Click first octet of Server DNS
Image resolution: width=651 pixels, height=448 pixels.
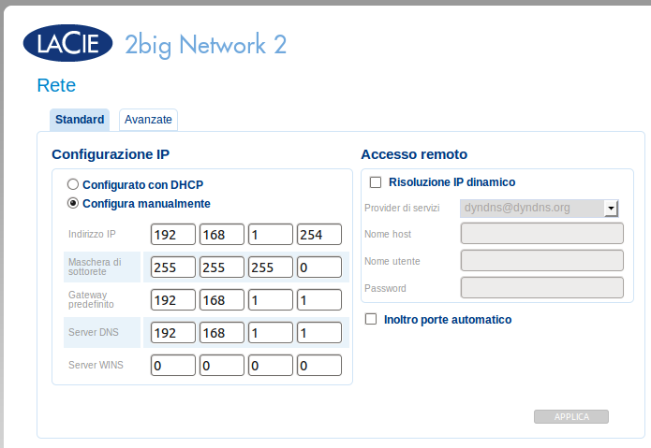[172, 333]
